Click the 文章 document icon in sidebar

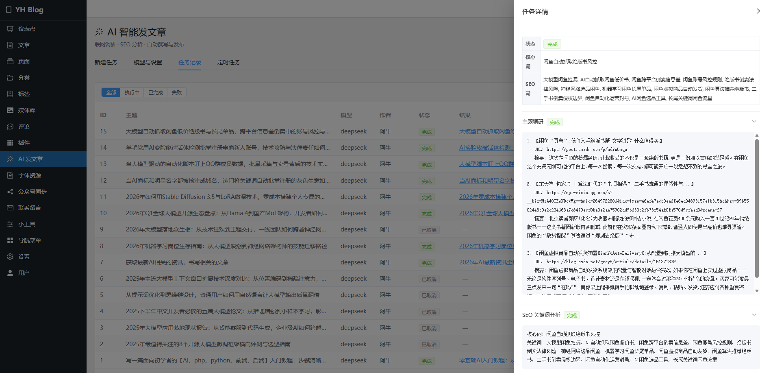click(x=10, y=45)
